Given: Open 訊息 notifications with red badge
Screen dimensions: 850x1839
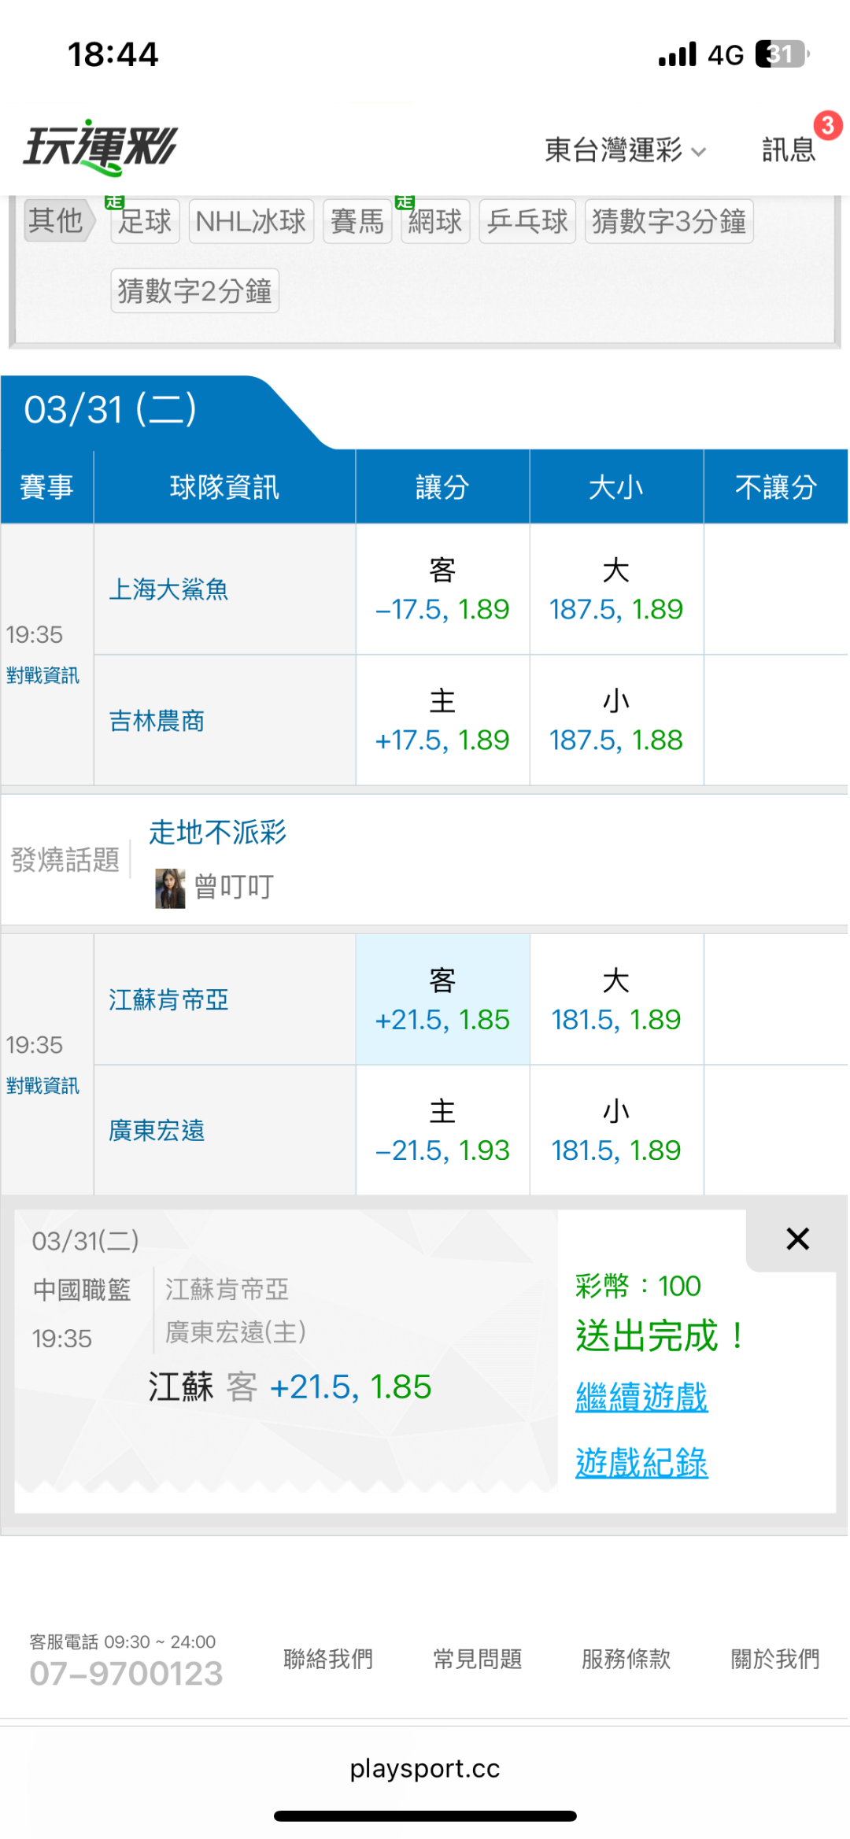Looking at the screenshot, I should 789,149.
